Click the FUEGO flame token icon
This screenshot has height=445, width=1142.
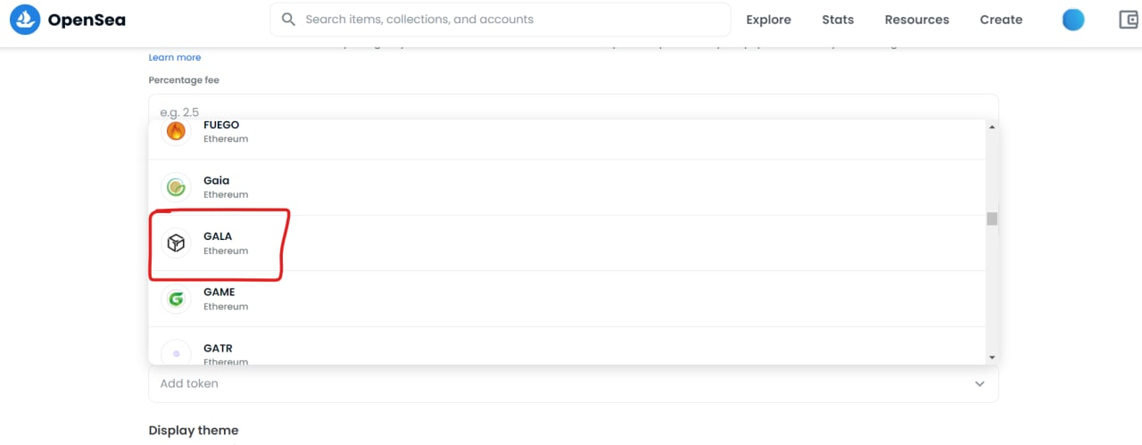click(x=176, y=132)
